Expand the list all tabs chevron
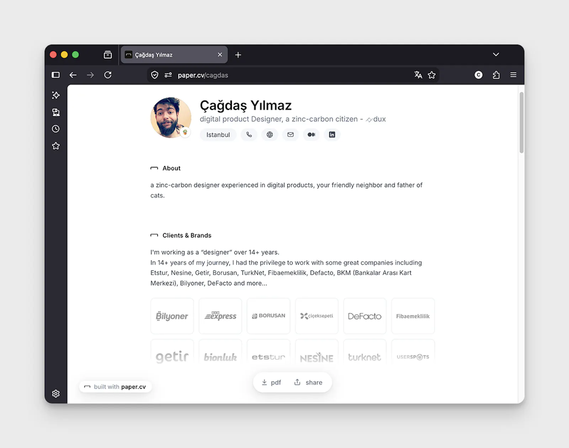This screenshot has width=569, height=448. pos(496,54)
